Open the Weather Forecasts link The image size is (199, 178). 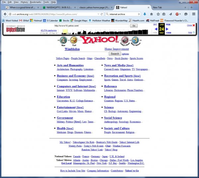(121, 146)
